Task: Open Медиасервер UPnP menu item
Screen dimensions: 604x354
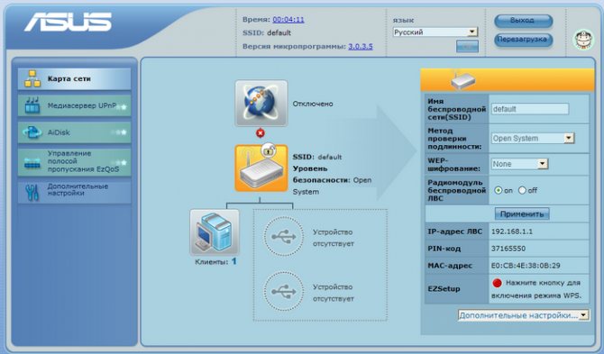Action: (74, 105)
